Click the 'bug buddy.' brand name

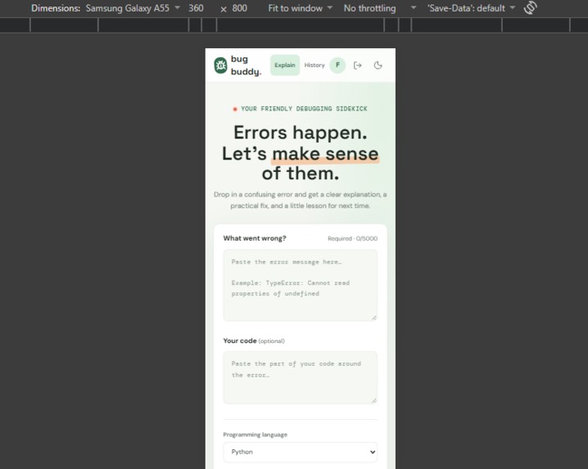click(246, 65)
